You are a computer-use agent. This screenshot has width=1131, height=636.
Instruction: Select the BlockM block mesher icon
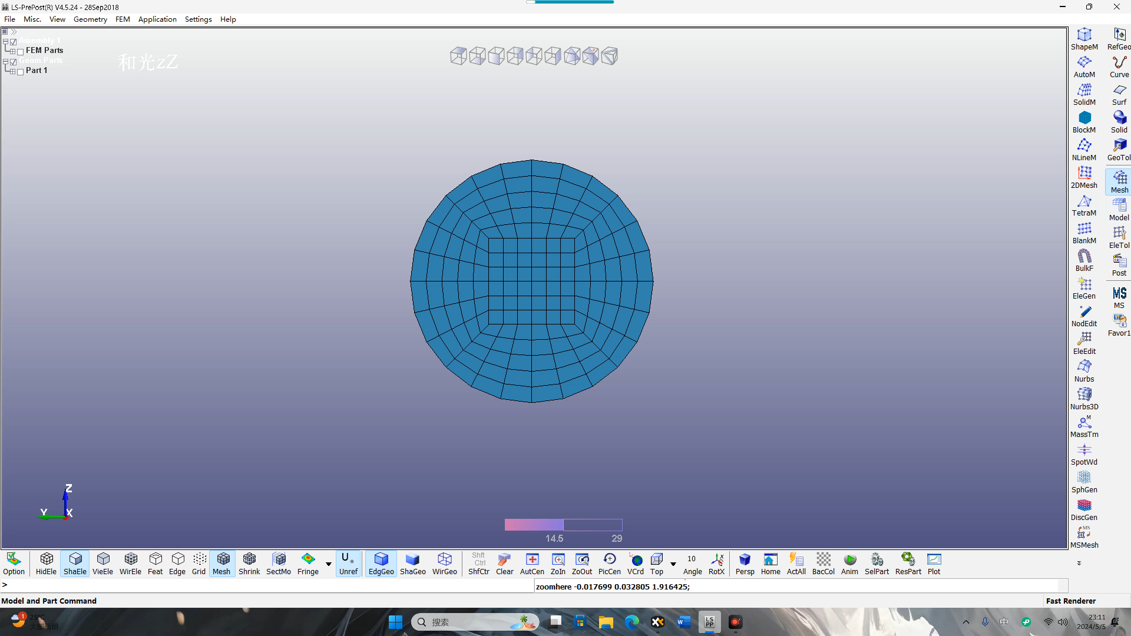point(1084,122)
